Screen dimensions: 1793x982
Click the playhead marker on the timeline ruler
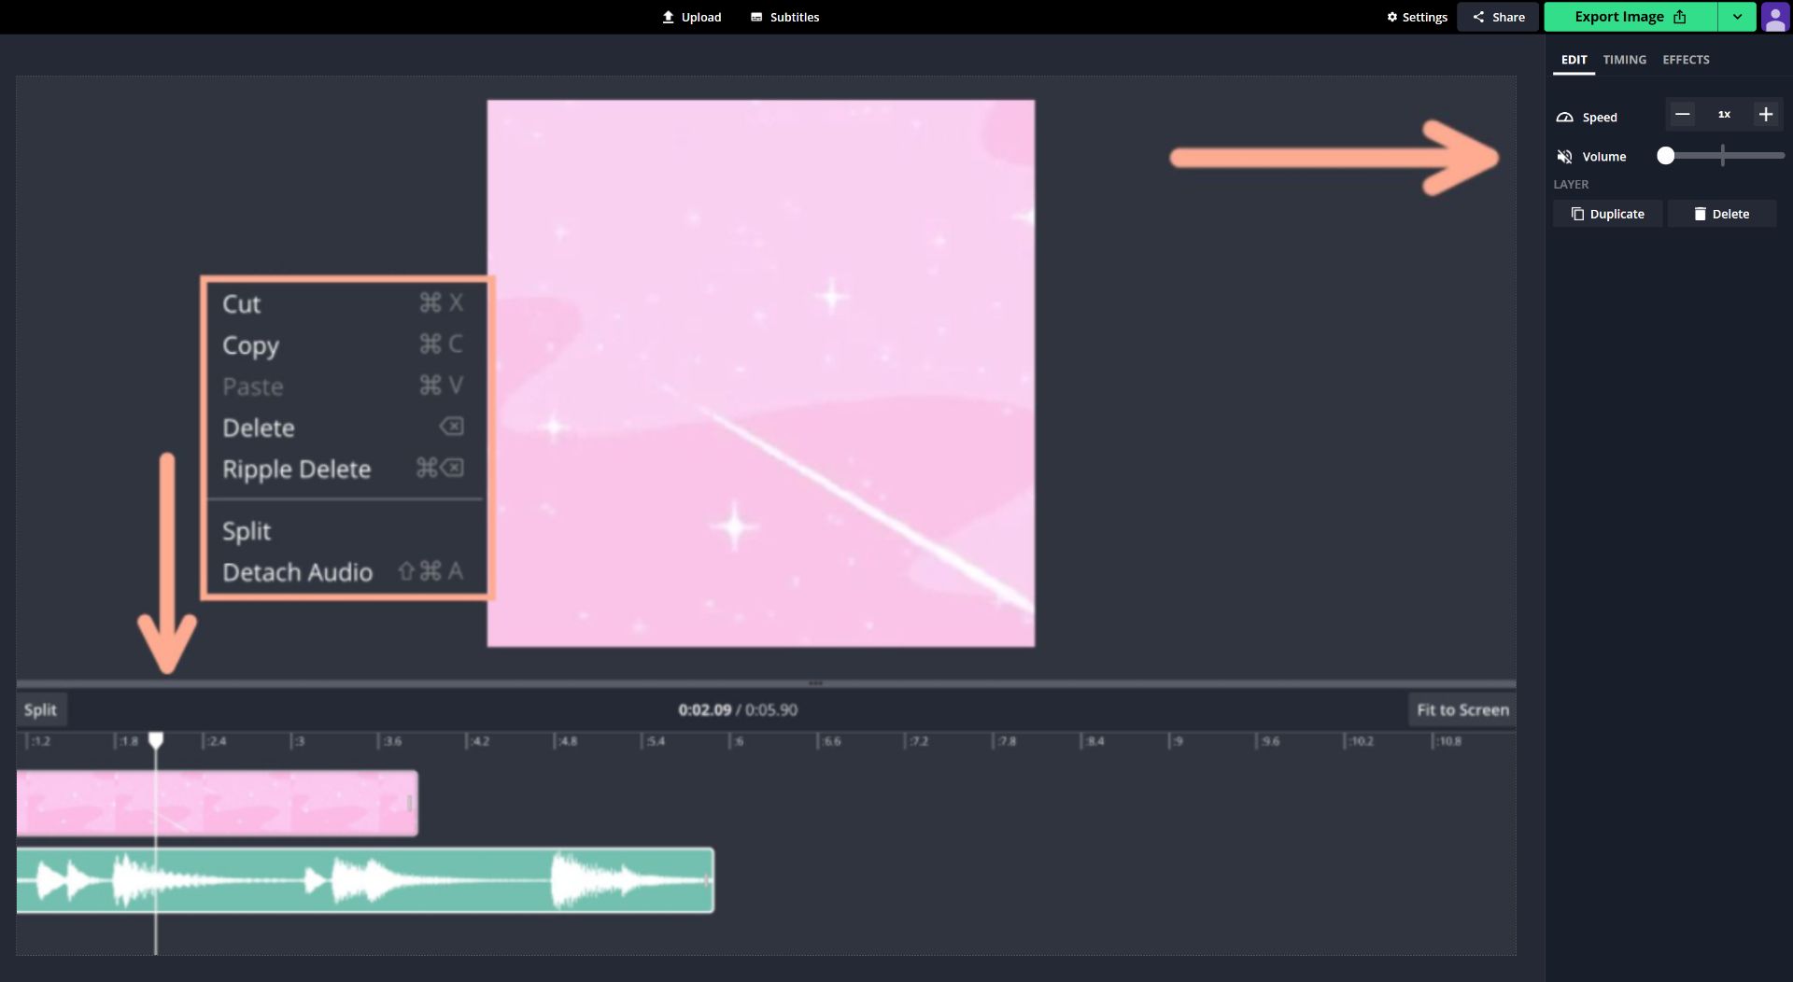tap(156, 739)
